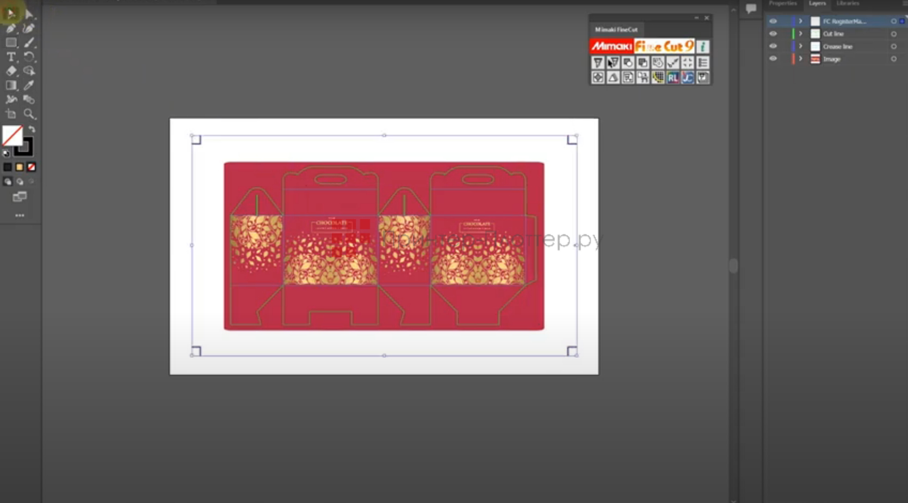Click the Mimaki FineCut Plot icon

(598, 63)
